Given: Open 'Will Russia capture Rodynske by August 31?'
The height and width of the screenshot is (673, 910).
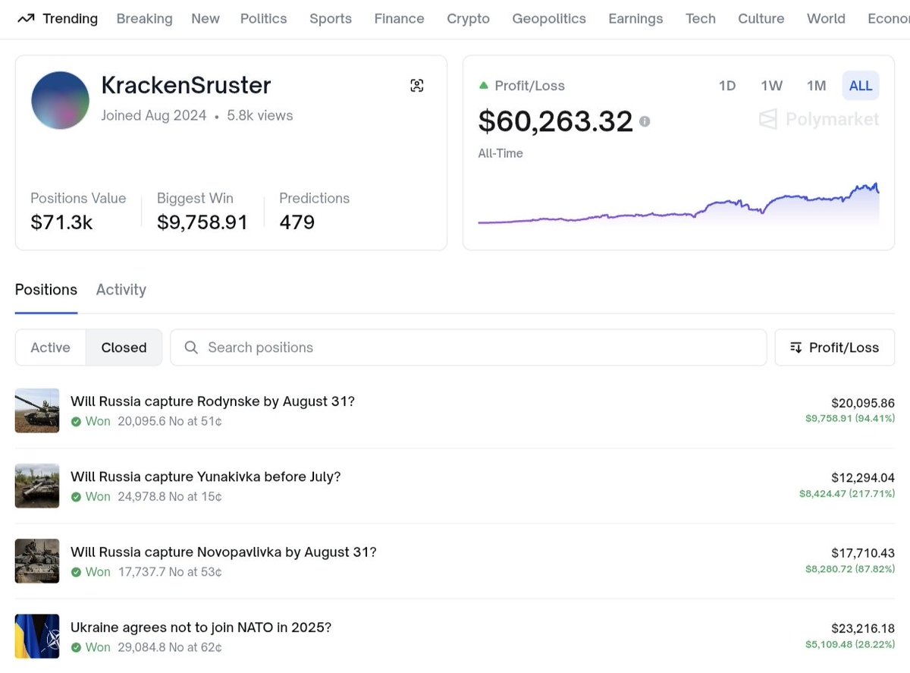Looking at the screenshot, I should click(x=212, y=401).
